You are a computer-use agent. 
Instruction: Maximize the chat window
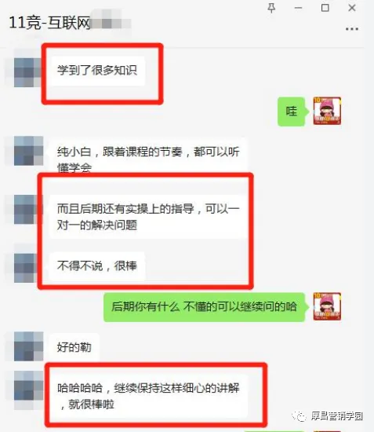[x=325, y=8]
